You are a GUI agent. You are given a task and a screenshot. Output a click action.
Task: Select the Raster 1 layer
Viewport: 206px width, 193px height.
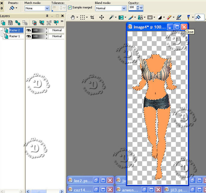point(14,36)
